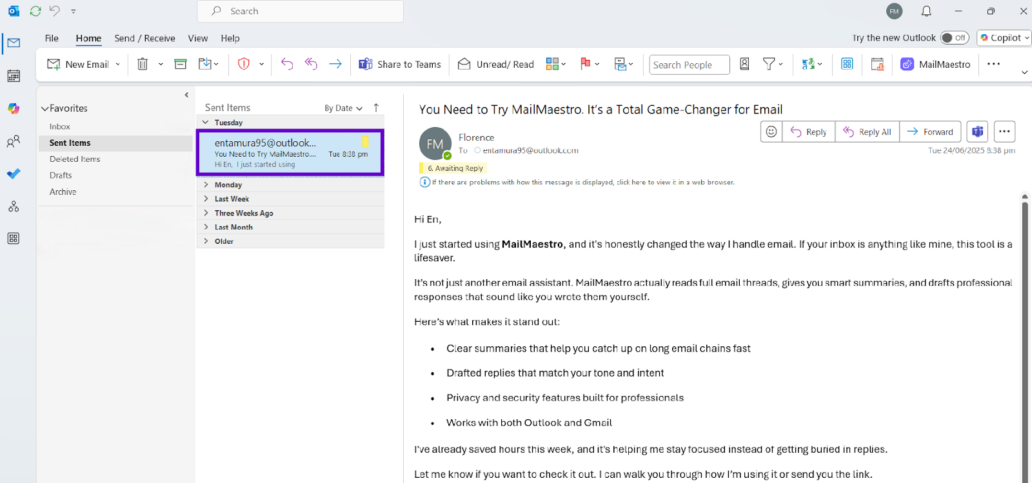The image size is (1032, 483).
Task: Open the Delete options dropdown arrow
Action: coord(161,64)
